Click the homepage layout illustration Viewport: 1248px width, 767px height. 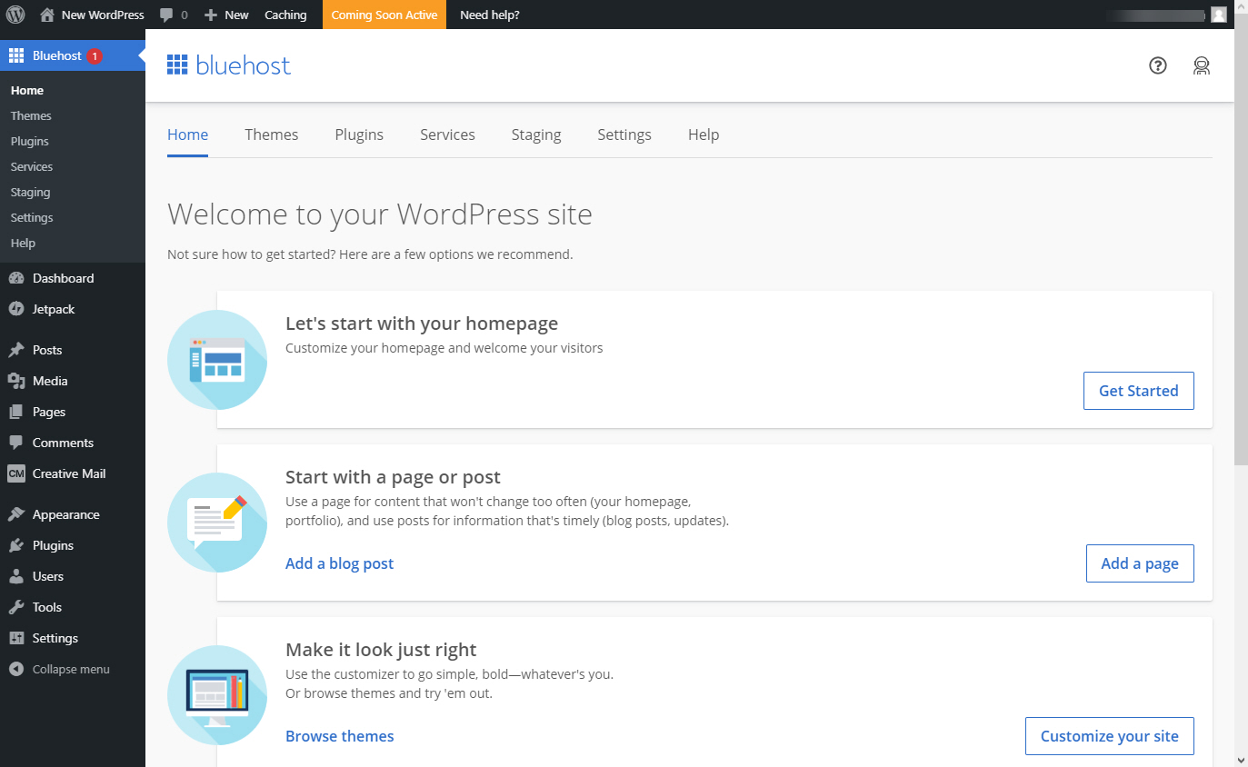217,360
